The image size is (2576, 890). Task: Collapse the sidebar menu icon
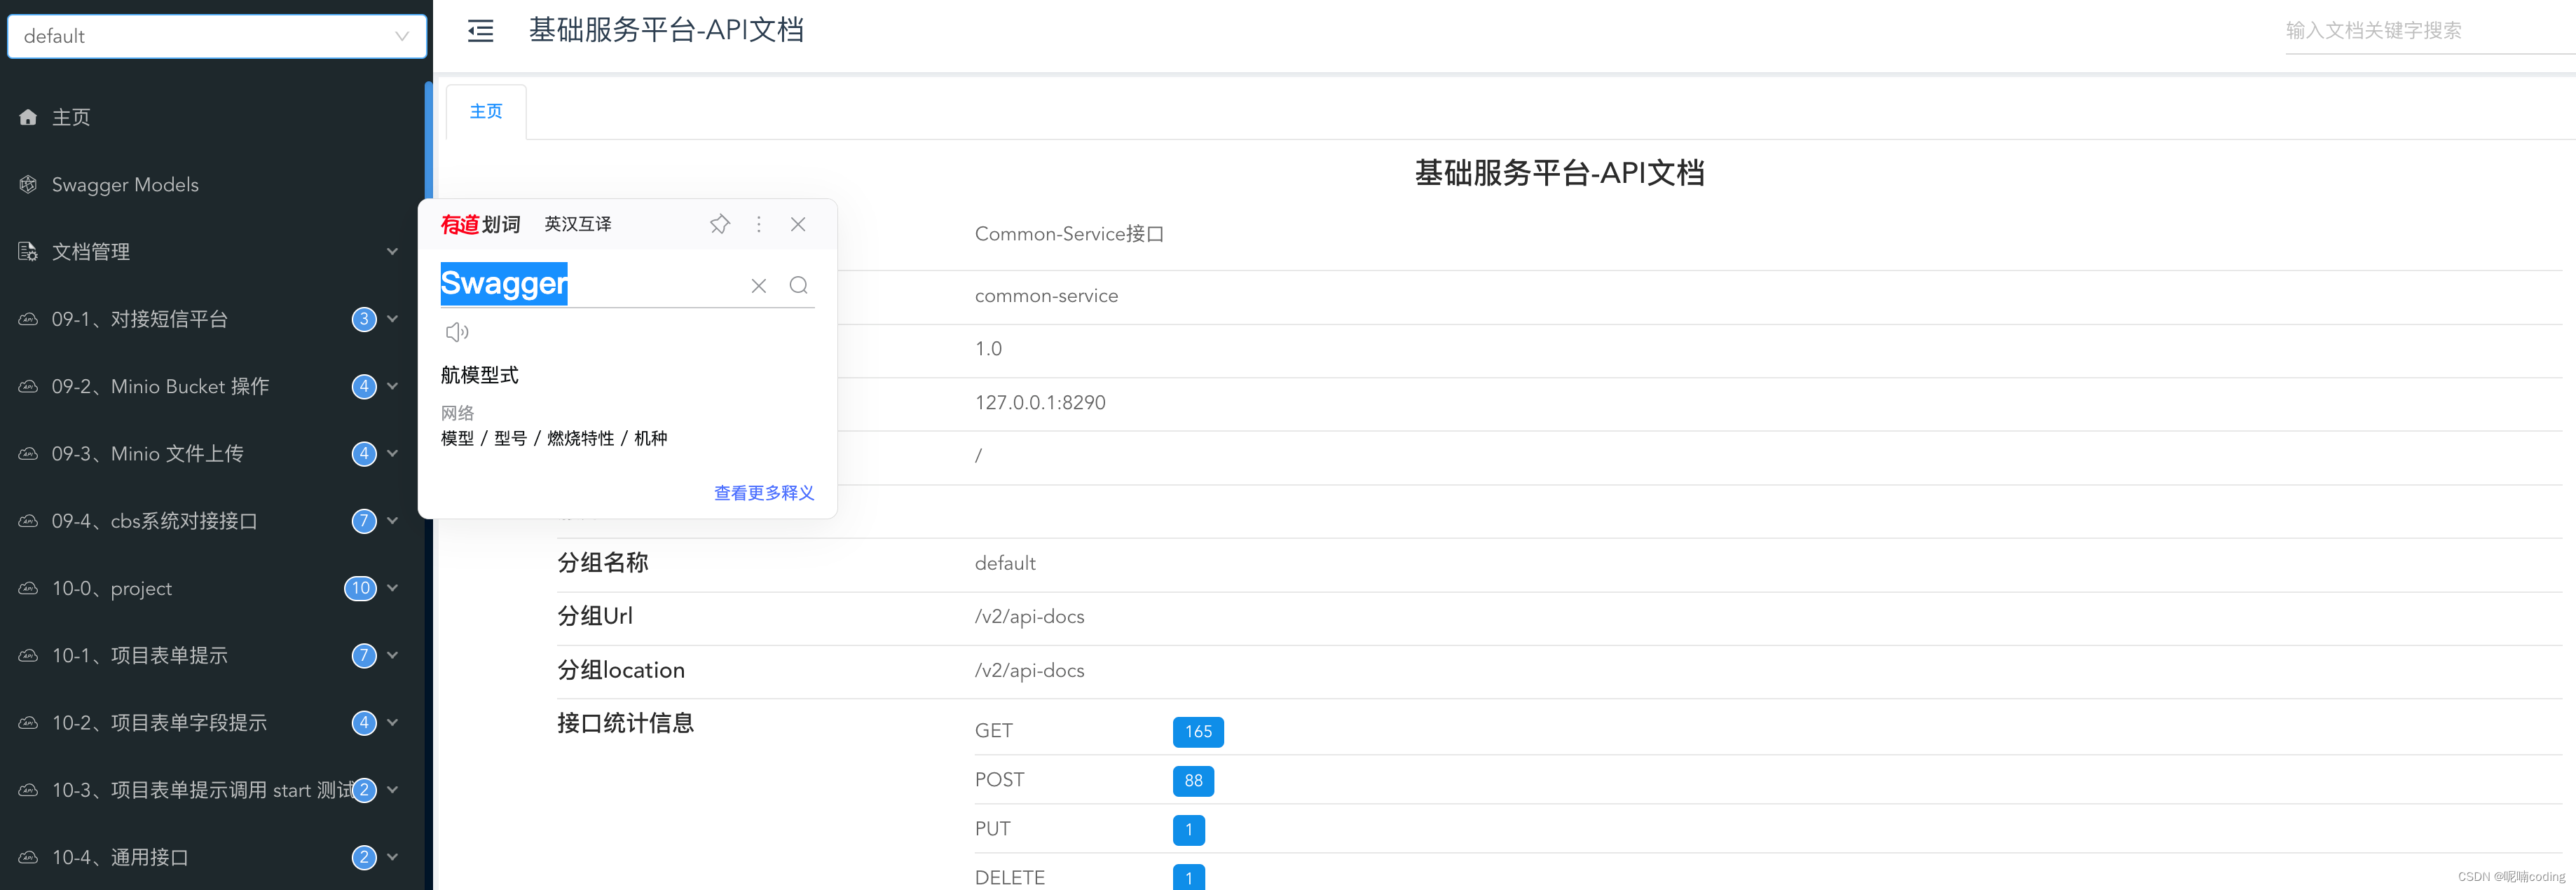(x=481, y=31)
